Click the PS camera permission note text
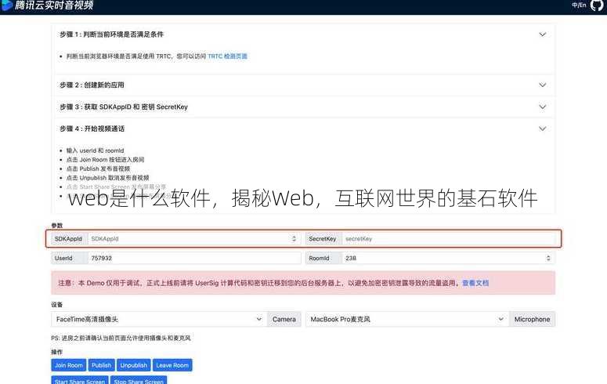The image size is (607, 384). click(x=121, y=338)
